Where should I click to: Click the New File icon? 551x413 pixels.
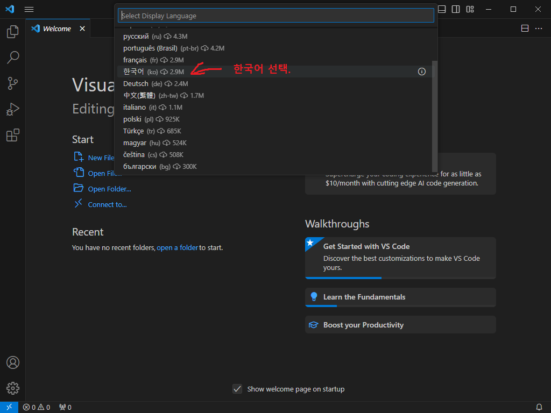click(x=79, y=156)
